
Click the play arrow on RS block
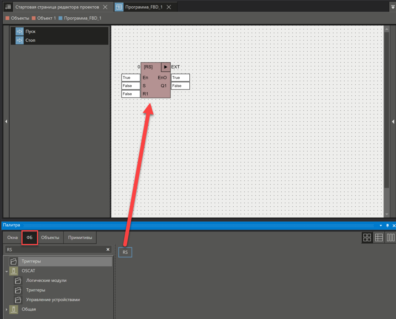(166, 67)
